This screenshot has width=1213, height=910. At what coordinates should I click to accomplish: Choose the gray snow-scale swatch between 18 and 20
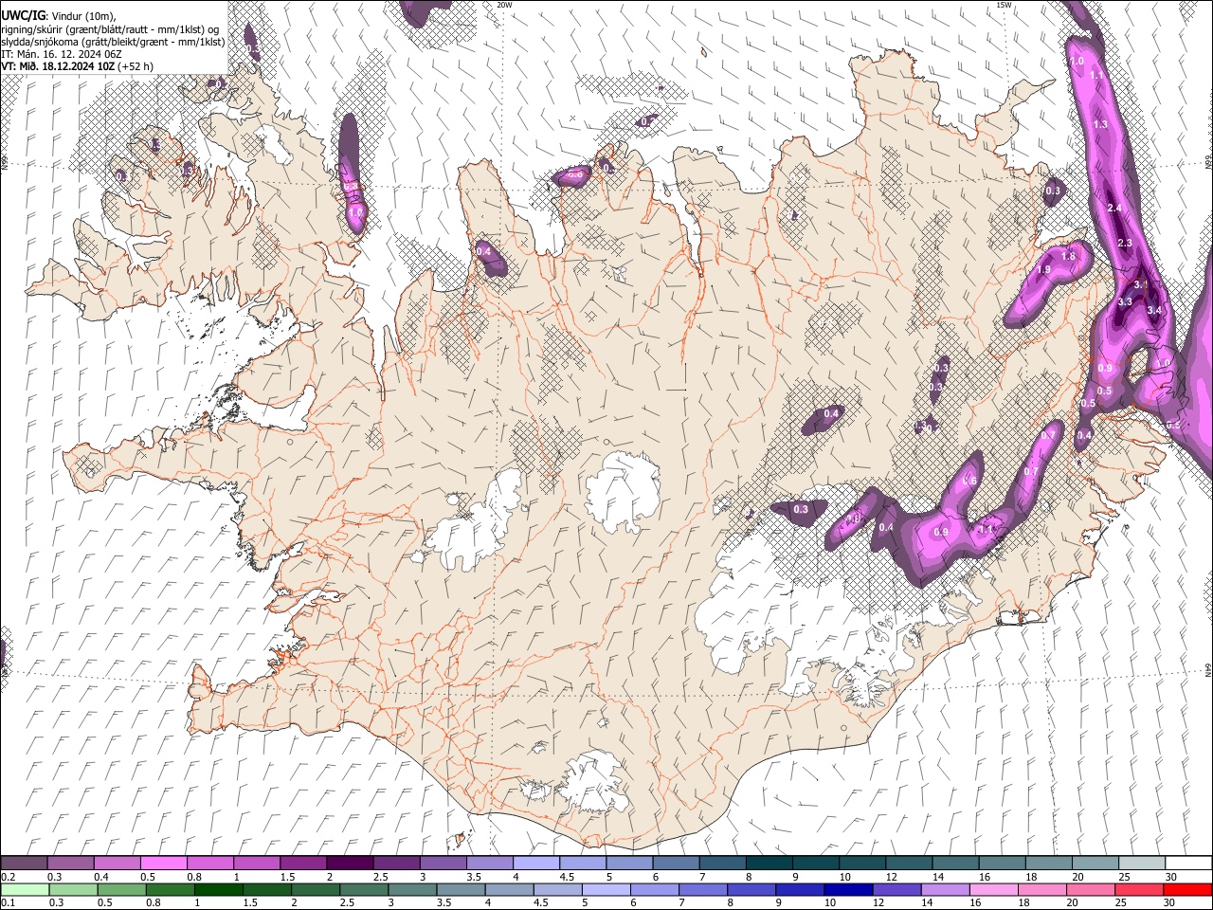click(x=1048, y=864)
